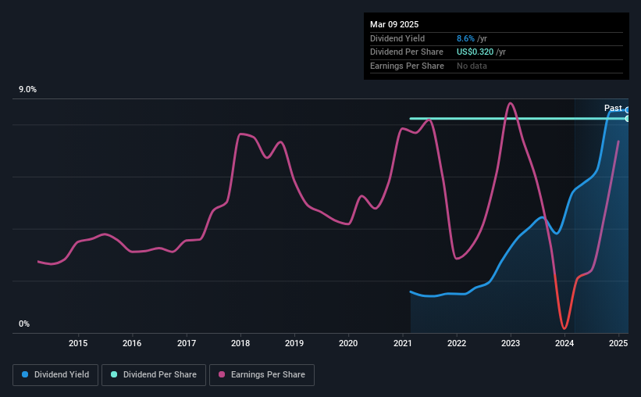The width and height of the screenshot is (641, 397).
Task: Select the 2018 x-axis year label
Action: pyautogui.click(x=240, y=343)
